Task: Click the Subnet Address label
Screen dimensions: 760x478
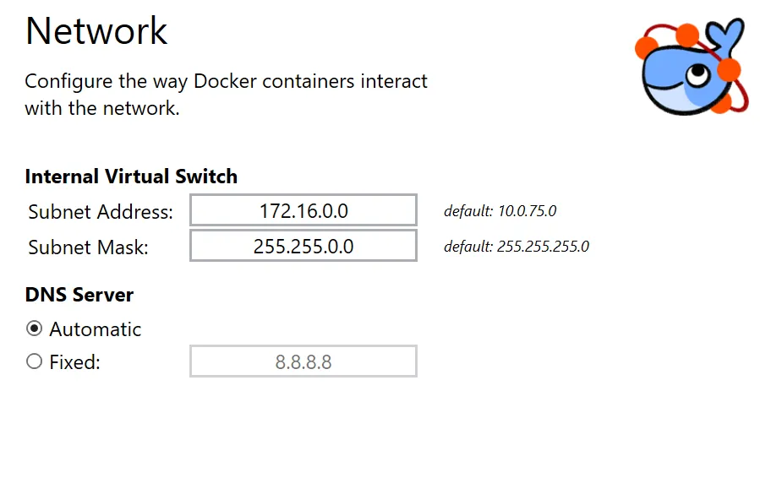Action: point(101,211)
